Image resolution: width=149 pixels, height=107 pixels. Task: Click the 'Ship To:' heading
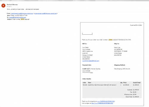point(117,44)
